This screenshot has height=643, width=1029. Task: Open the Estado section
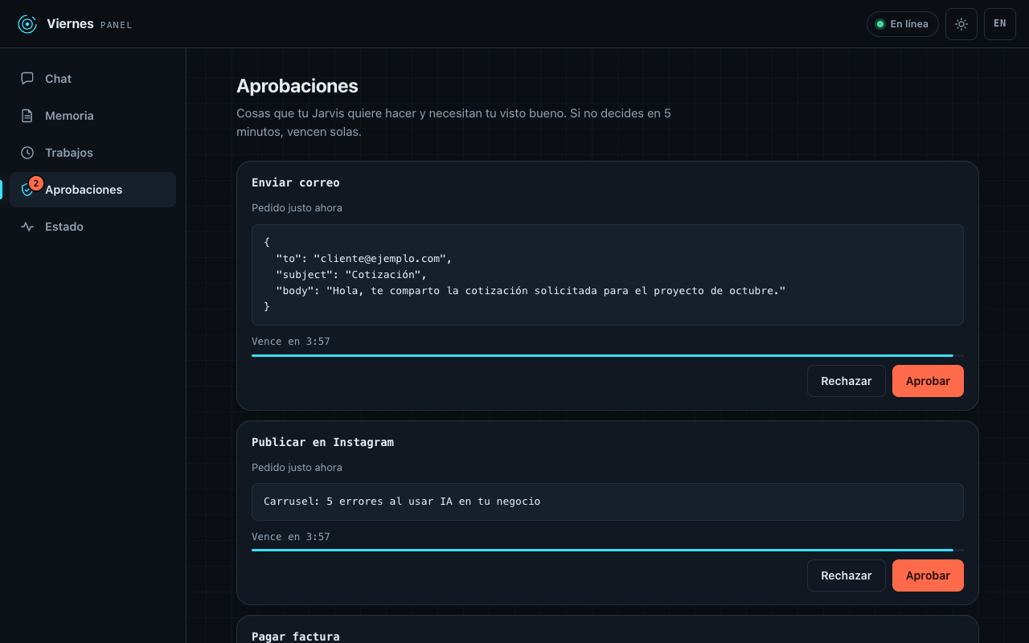tap(93, 227)
